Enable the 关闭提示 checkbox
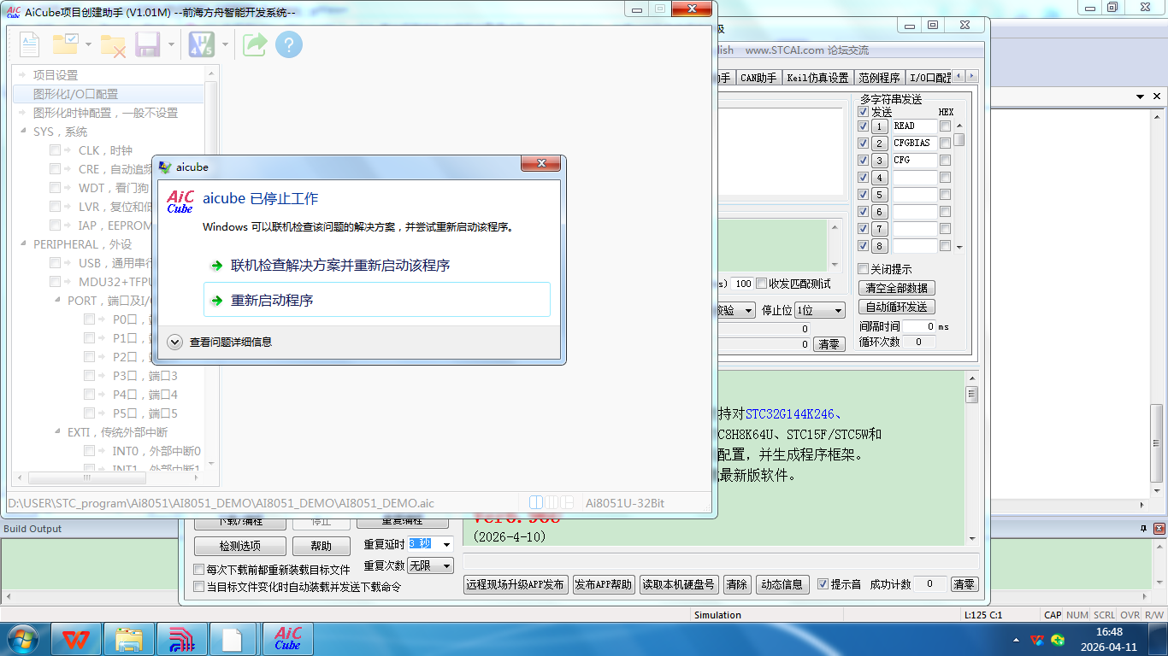Viewport: 1168px width, 656px height. coord(864,269)
